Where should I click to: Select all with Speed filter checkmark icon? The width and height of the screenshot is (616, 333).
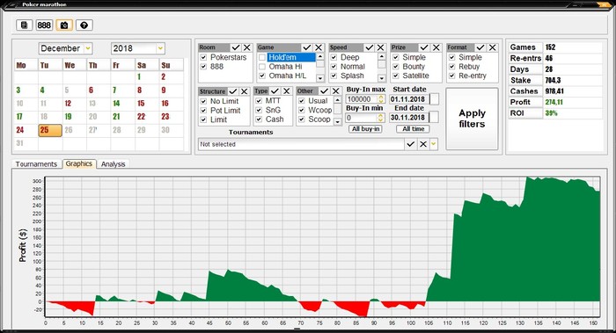pos(370,47)
